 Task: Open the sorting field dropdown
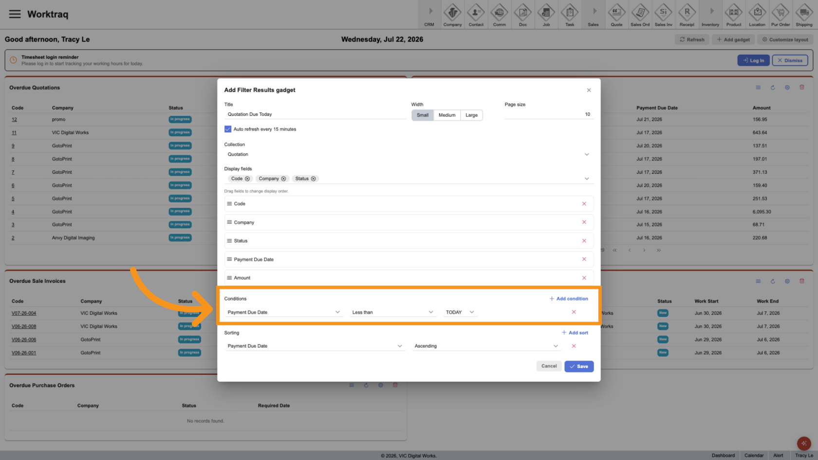315,346
